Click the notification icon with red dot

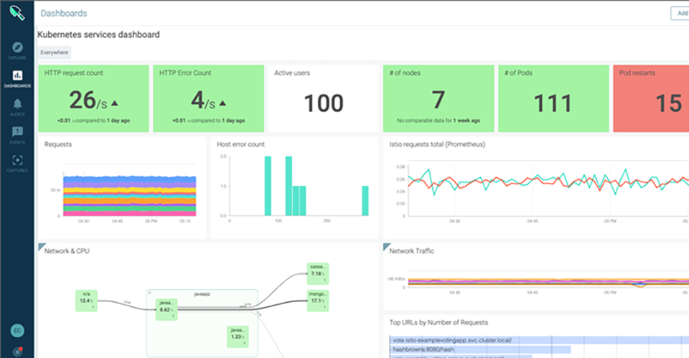tap(17, 351)
